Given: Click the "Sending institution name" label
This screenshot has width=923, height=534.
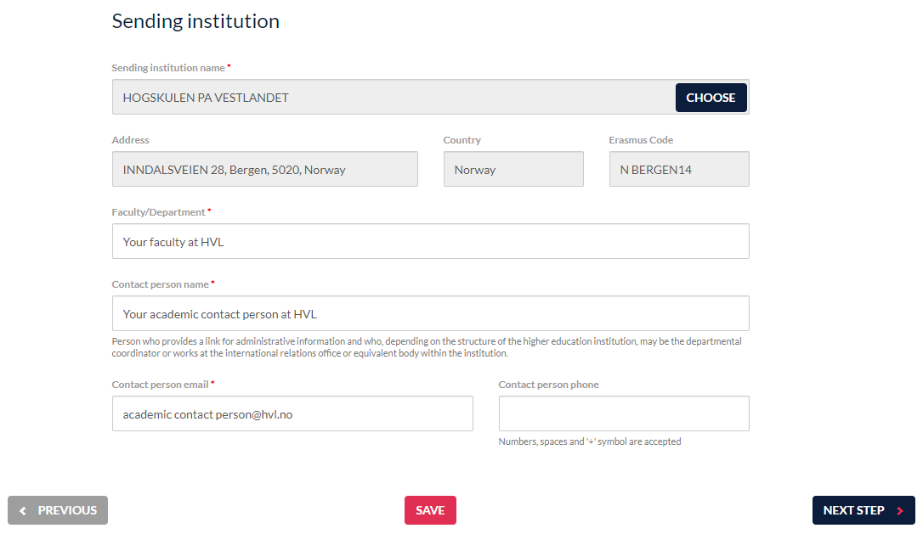Looking at the screenshot, I should pos(168,68).
